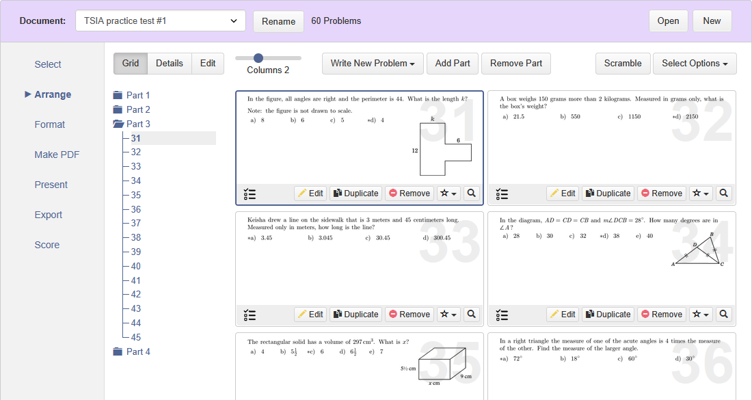This screenshot has width=752, height=400.
Task: Switch to the Edit tab
Action: pos(208,63)
